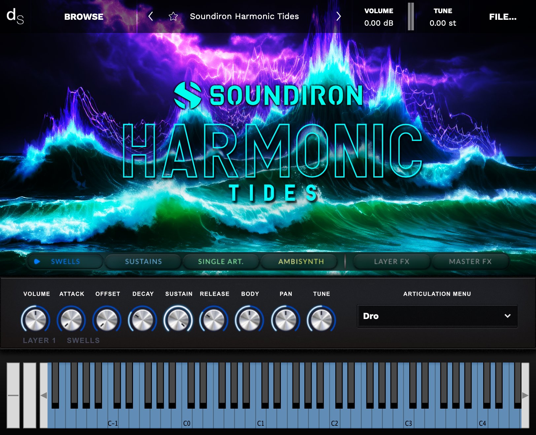Viewport: 536px width, 435px height.
Task: Click the articulation dropdown chevron arrow
Action: (x=508, y=316)
